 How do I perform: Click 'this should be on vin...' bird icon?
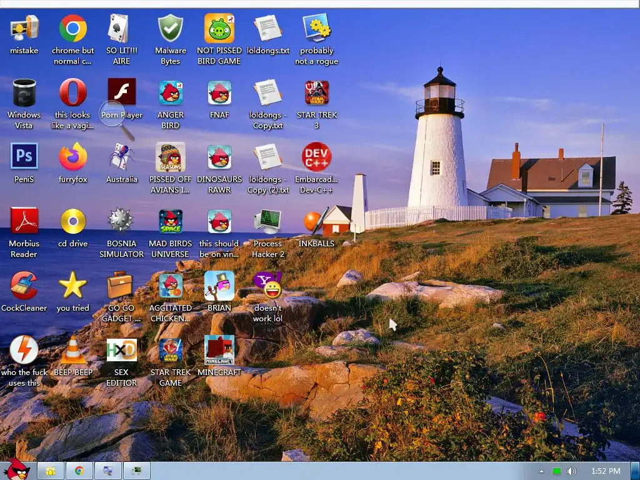(x=219, y=222)
